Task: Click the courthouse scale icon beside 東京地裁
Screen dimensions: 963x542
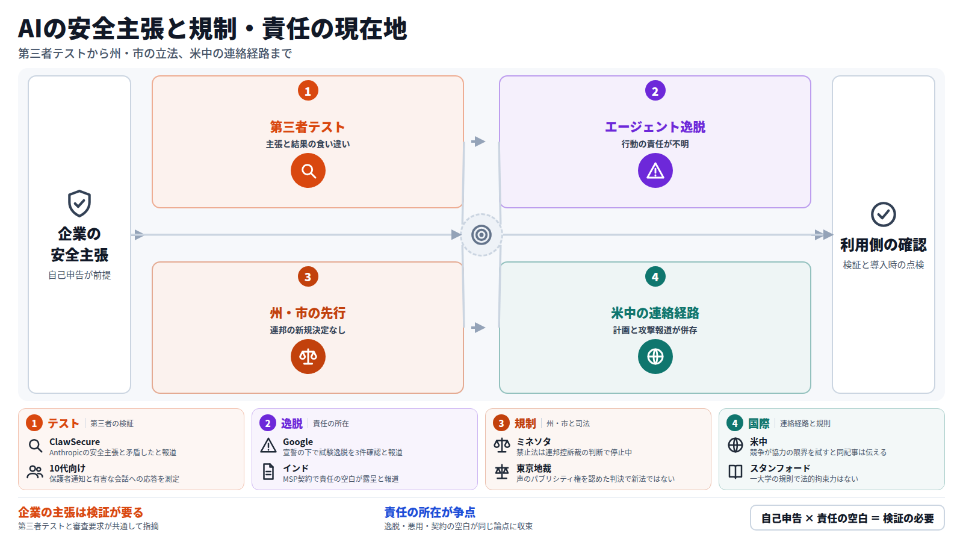Action: (502, 472)
